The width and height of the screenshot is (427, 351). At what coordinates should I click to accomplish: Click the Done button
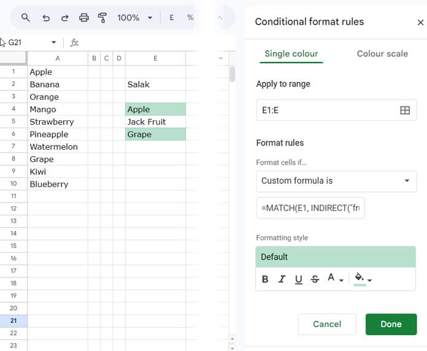click(x=391, y=324)
